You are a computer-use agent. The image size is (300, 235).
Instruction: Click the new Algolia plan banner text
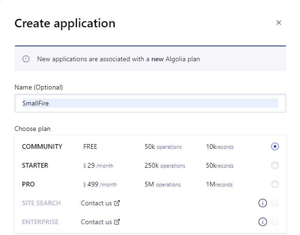(x=118, y=59)
